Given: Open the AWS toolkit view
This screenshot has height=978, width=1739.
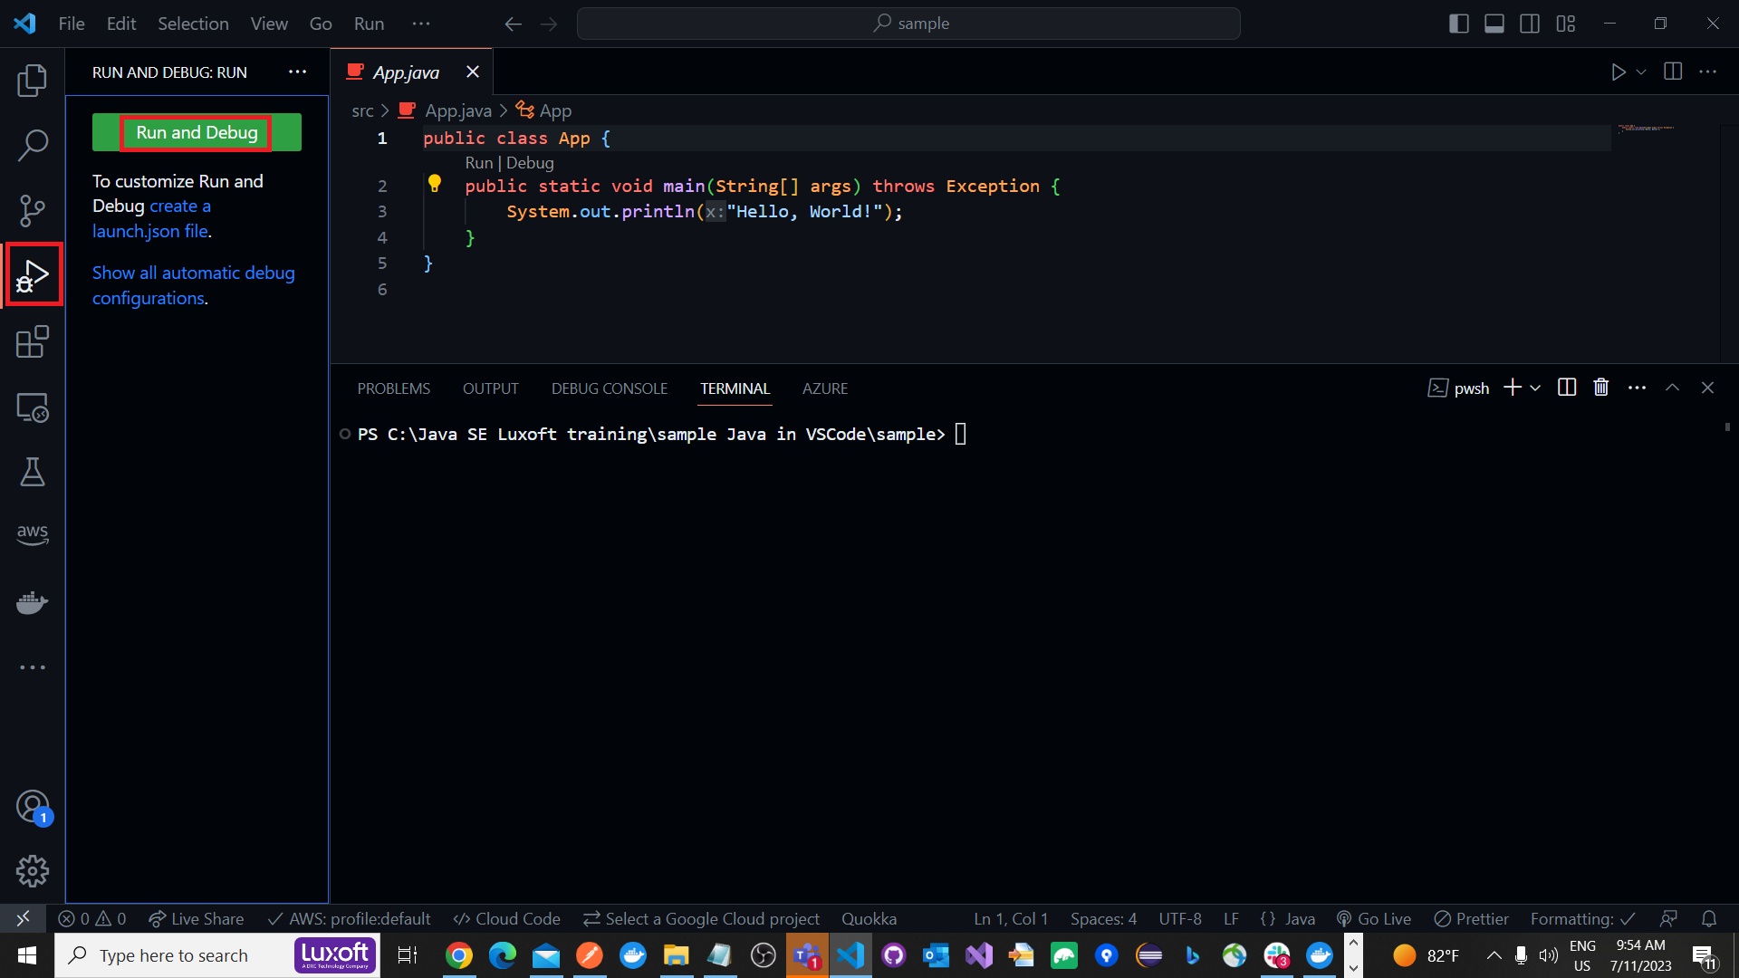Looking at the screenshot, I should tap(33, 534).
